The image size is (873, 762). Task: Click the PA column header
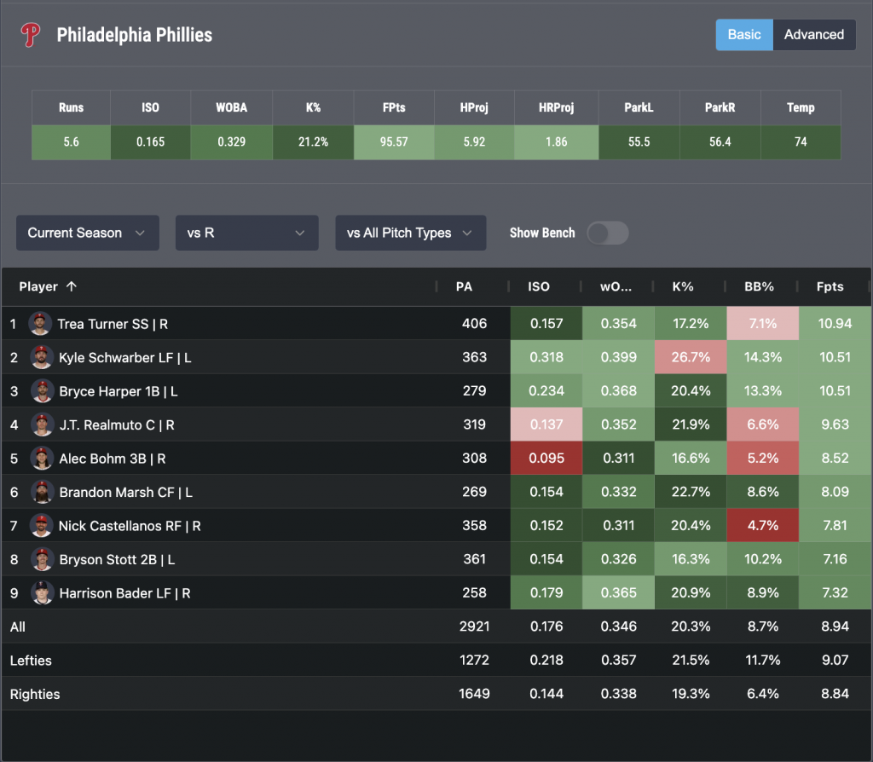pos(464,286)
